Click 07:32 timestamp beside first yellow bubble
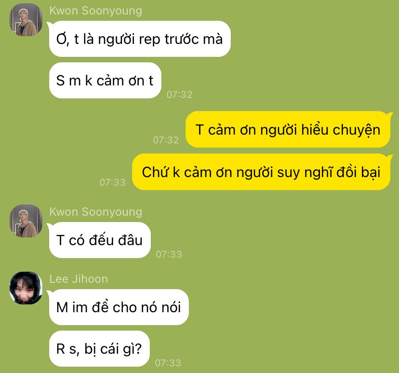 coord(166,140)
